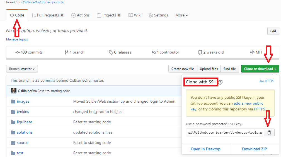Open the Projects tab

(109, 15)
